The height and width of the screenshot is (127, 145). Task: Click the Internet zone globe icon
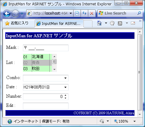10,121
